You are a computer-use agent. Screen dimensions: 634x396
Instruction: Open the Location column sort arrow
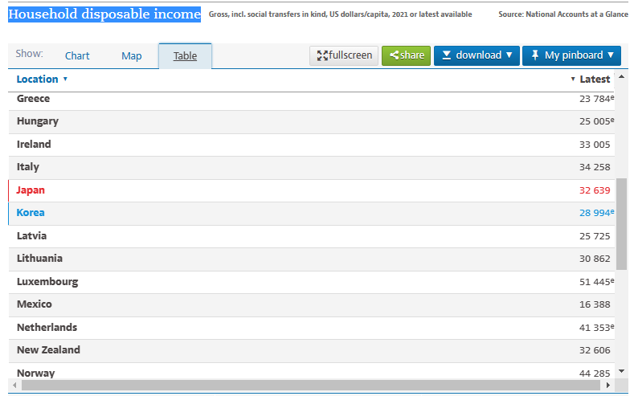click(x=65, y=80)
